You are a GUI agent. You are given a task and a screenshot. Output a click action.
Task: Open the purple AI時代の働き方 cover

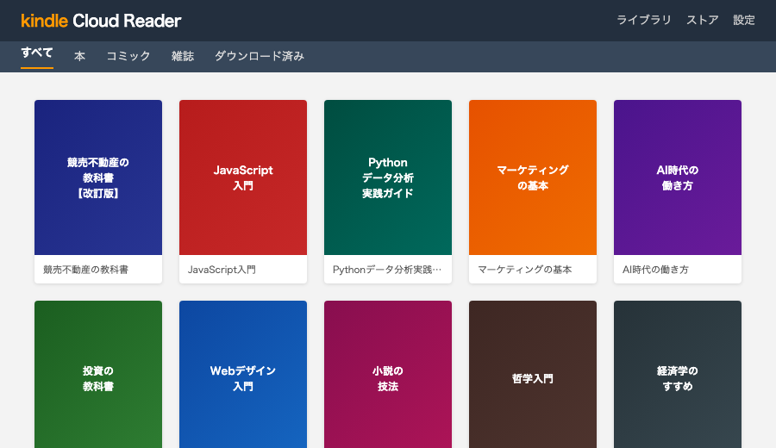pyautogui.click(x=678, y=177)
